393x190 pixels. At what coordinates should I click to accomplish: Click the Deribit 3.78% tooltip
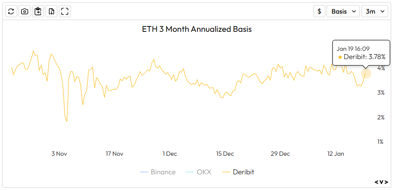point(361,53)
